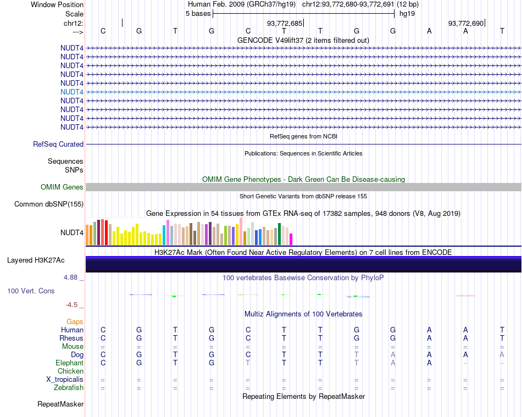This screenshot has width=522, height=417.
Task: Click the '93,772,685' ruler coordinate
Action: [285, 23]
